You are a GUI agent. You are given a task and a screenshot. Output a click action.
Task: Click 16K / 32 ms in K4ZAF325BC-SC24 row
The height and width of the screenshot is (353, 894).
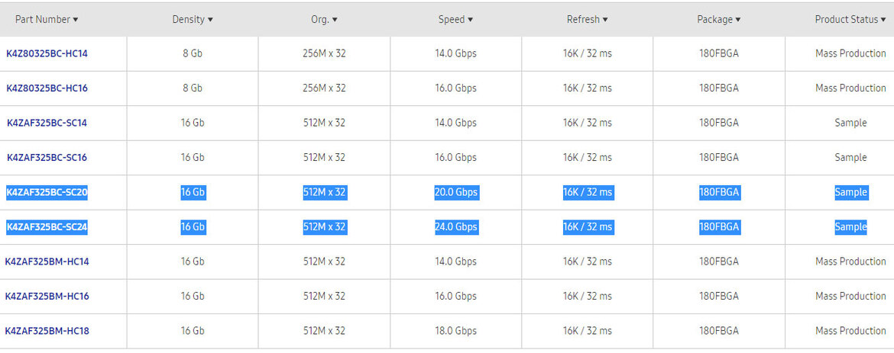click(588, 227)
